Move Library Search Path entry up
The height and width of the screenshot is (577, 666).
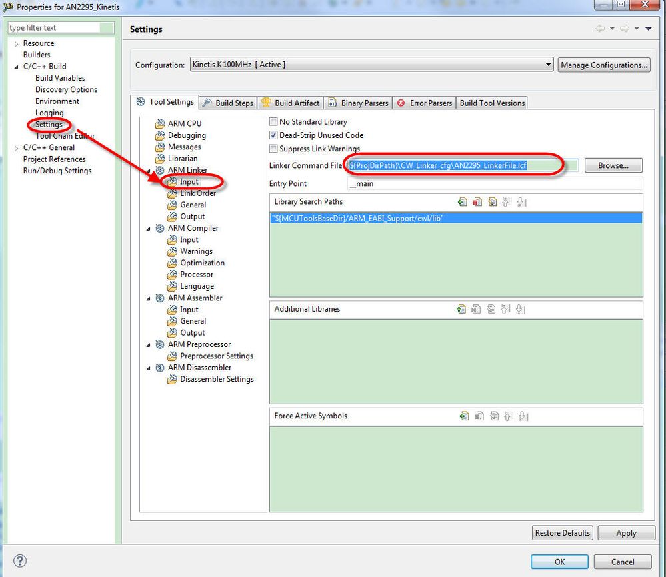[x=507, y=202]
